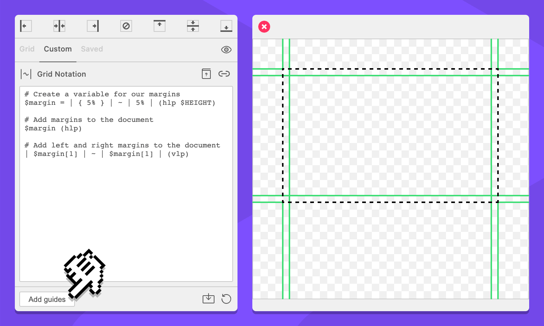The image size is (544, 326).
Task: Save the guide set with download icon
Action: pyautogui.click(x=209, y=299)
